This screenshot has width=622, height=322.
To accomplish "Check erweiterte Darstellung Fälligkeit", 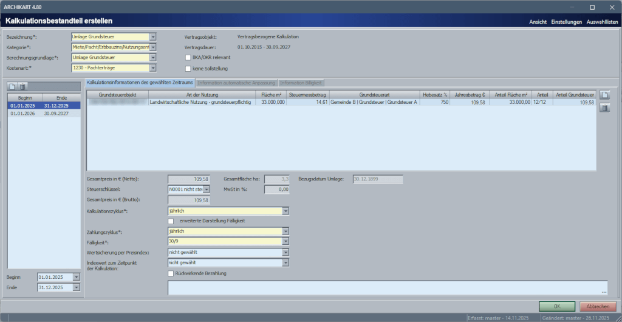I will pos(171,221).
